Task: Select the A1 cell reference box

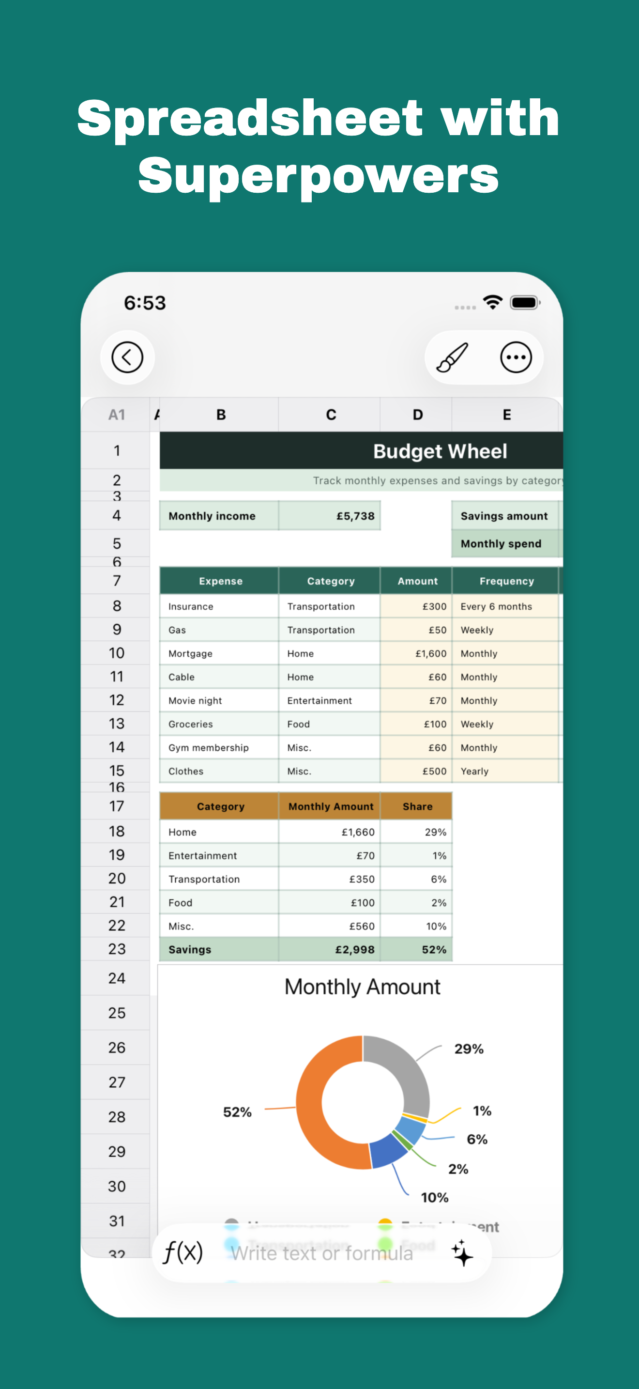Action: point(116,415)
